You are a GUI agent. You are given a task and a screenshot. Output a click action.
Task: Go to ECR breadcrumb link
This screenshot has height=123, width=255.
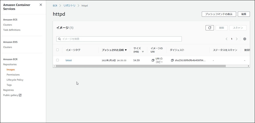[x=55, y=6]
